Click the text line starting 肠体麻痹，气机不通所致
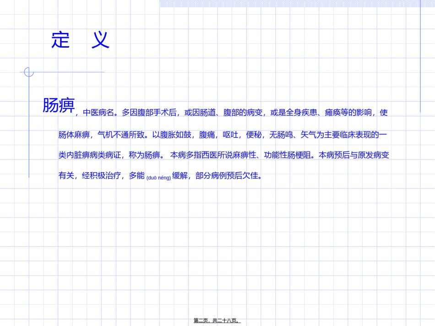435x326 pixels. tap(223, 135)
